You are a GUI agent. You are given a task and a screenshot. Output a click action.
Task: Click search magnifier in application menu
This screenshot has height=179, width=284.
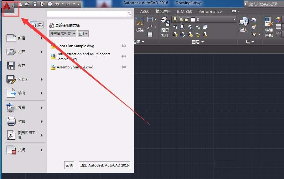pyautogui.click(x=129, y=14)
